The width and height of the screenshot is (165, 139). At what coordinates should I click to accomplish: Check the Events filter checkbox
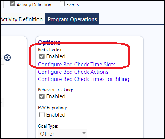coord(62,4)
